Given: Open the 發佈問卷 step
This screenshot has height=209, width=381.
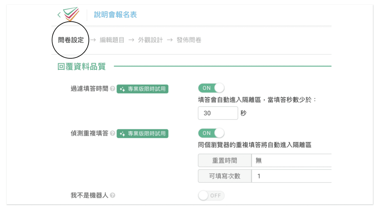Looking at the screenshot, I should (189, 40).
